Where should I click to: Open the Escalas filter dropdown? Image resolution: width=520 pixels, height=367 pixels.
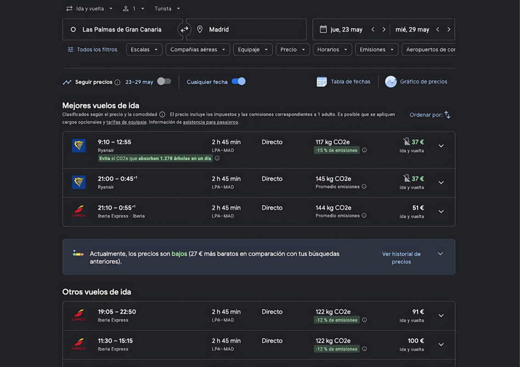pos(144,50)
